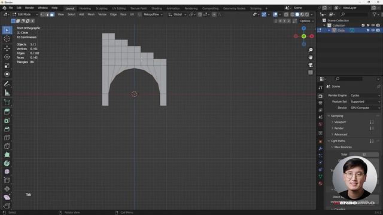Viewport: 383px width, 215px height.
Task: Open the Options dropdown in viewport
Action: [x=307, y=21]
